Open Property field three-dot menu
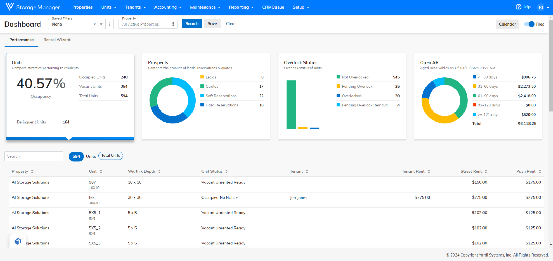Image resolution: width=553 pixels, height=261 pixels. (x=173, y=24)
